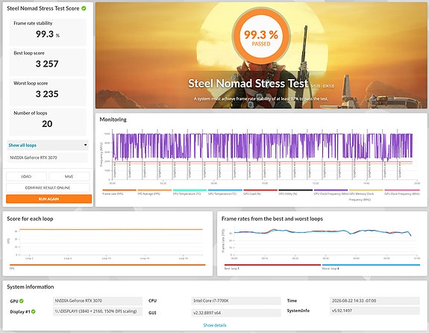The height and width of the screenshot is (333, 429).
Task: Click COMPARE RESULT ONLINE button
Action: click(x=48, y=188)
